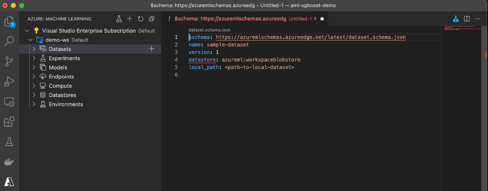Expand the Datasets node
The height and width of the screenshot is (191, 488).
point(34,49)
